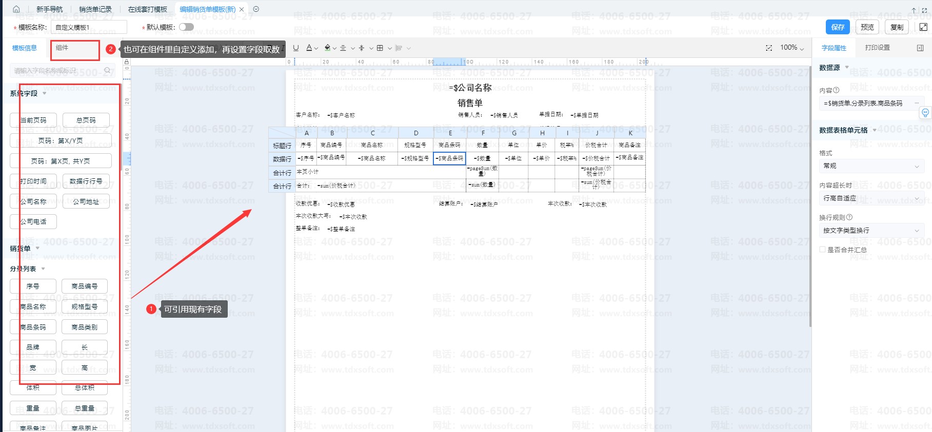The width and height of the screenshot is (932, 432).
Task: Click the 保存 button
Action: click(838, 27)
